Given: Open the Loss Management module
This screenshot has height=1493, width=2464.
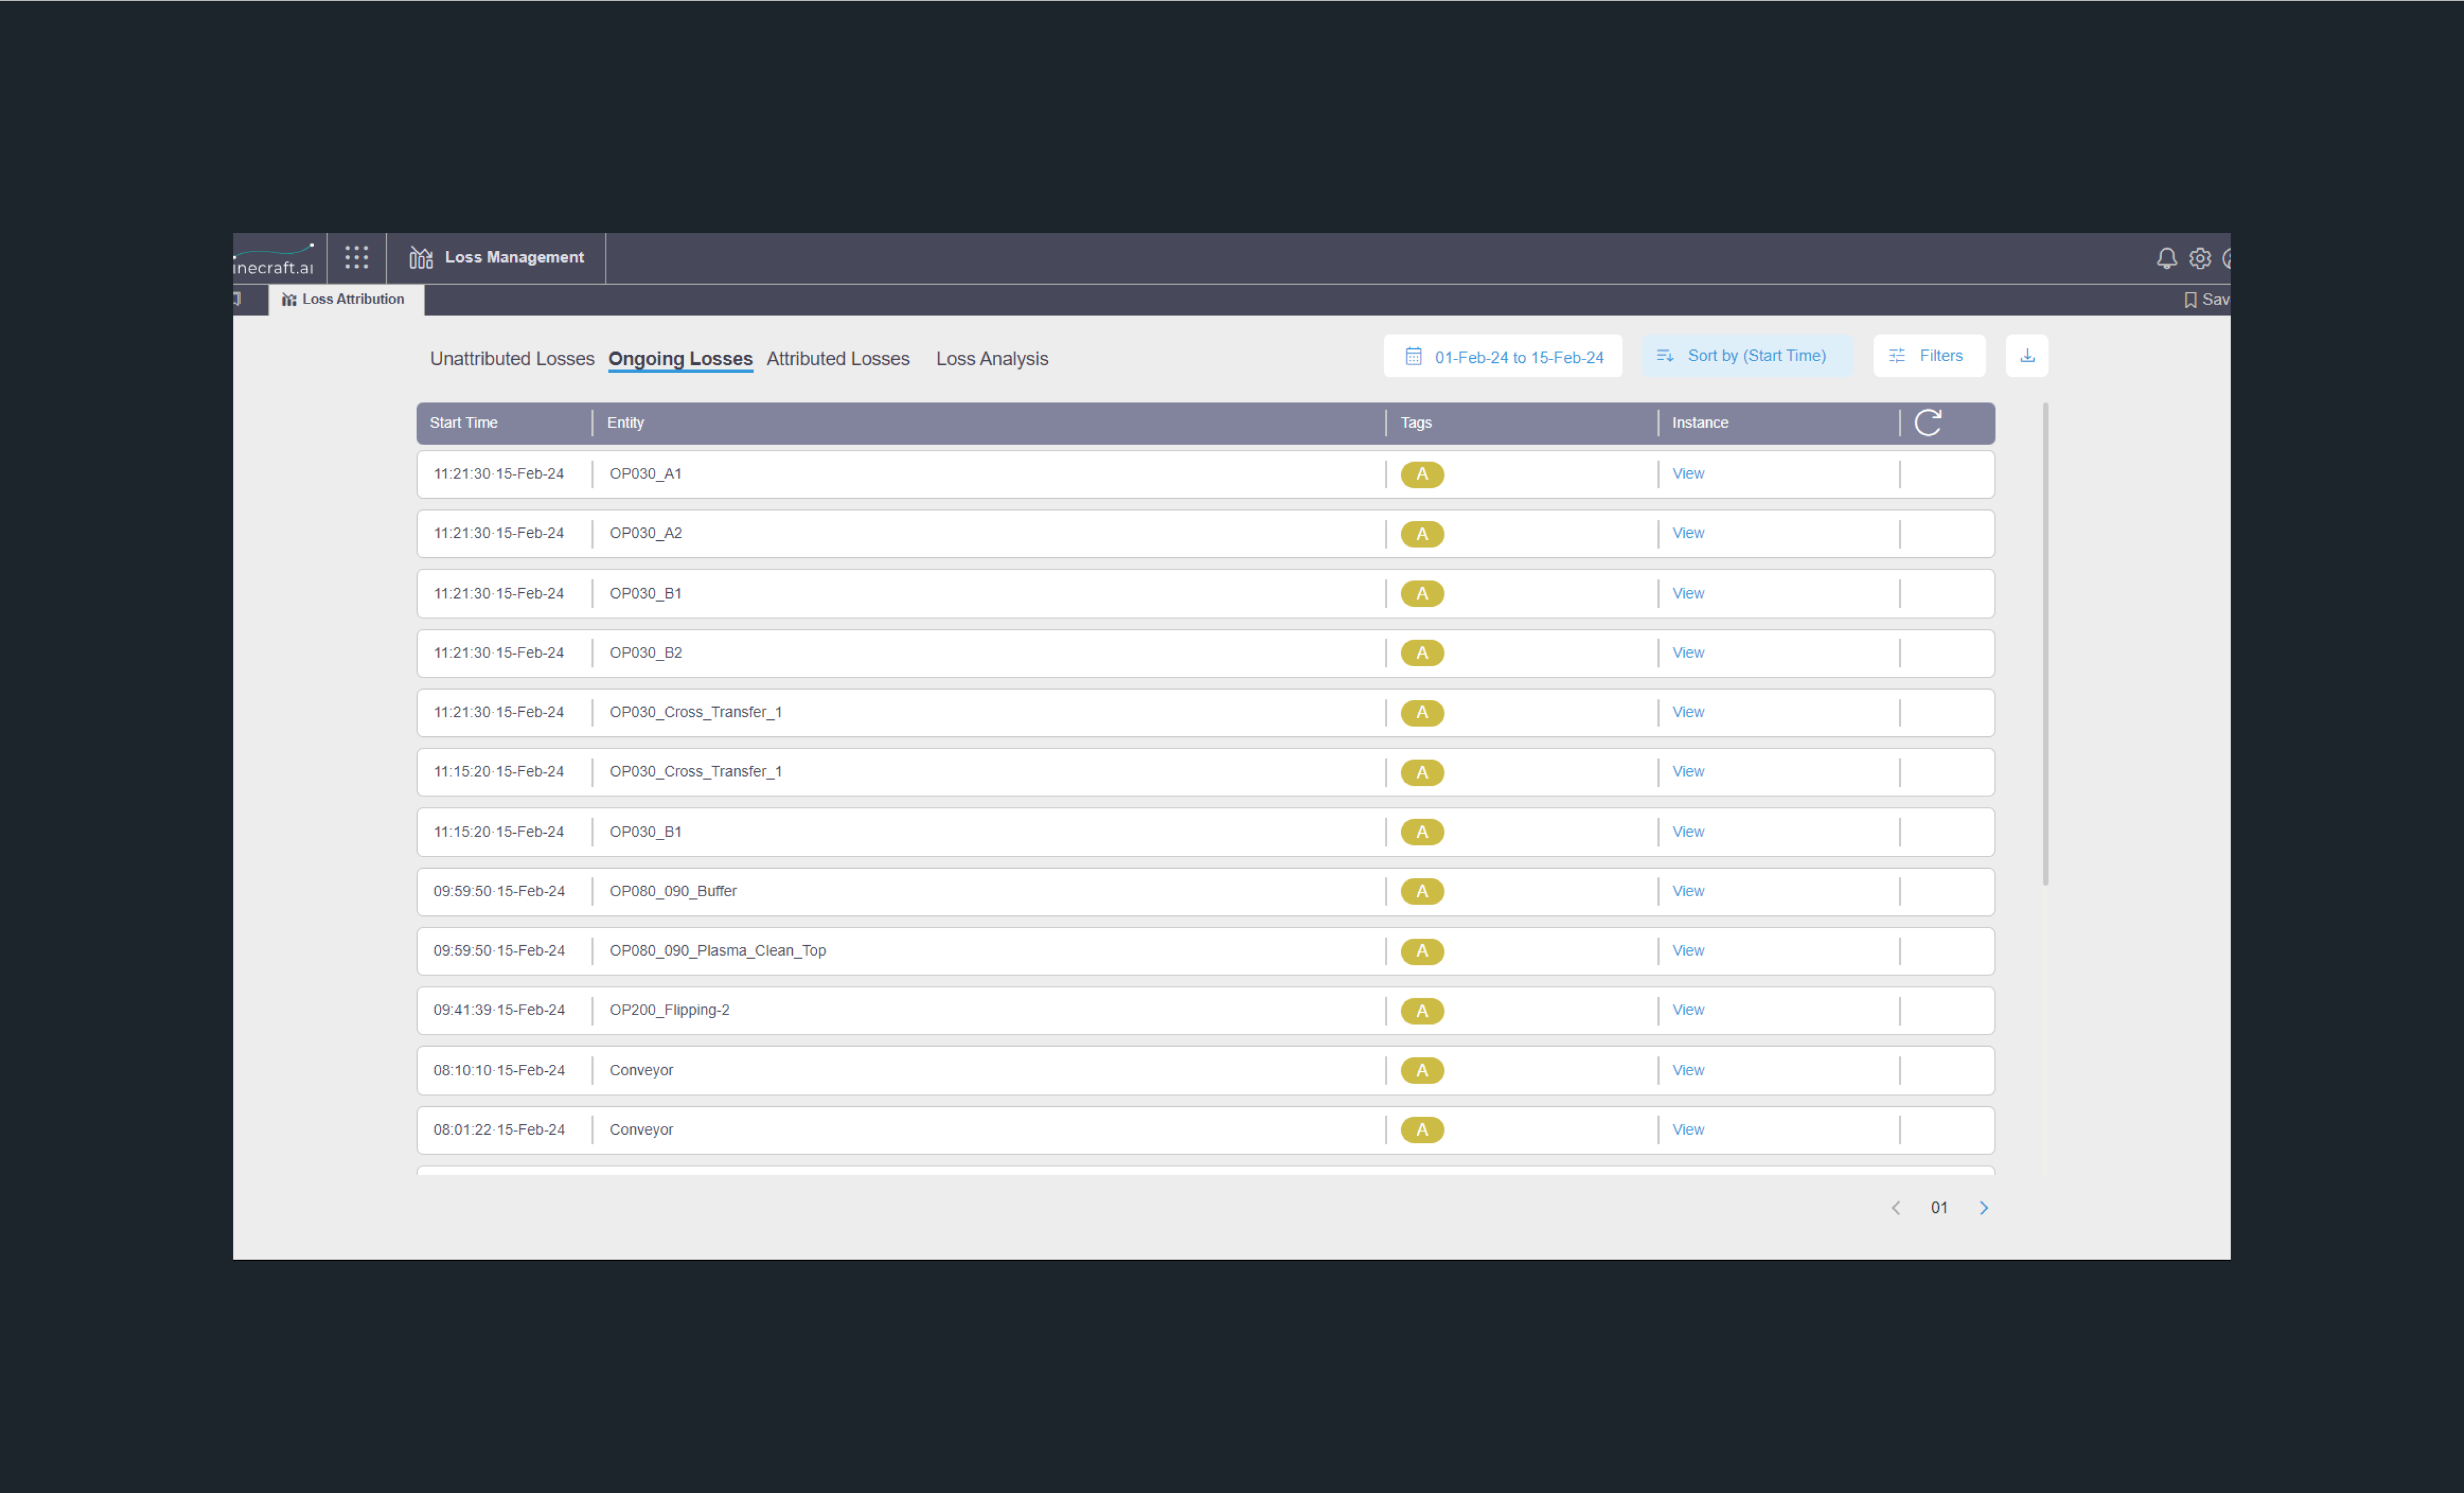Looking at the screenshot, I should [496, 258].
